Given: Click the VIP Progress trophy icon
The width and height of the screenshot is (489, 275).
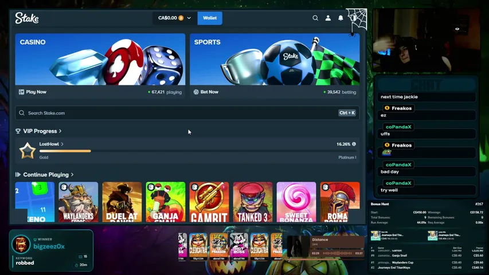Looking at the screenshot, I should tap(18, 131).
